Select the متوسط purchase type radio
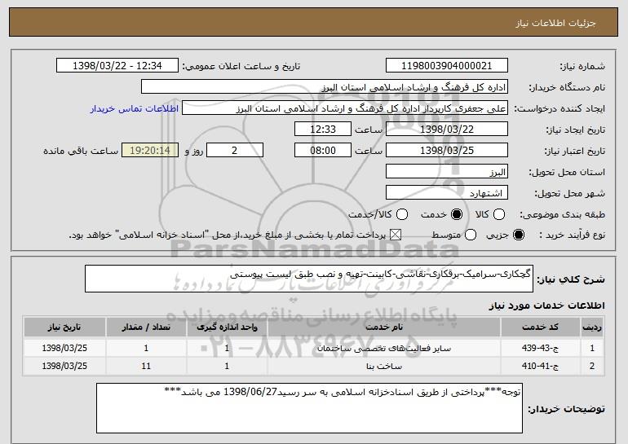The image size is (628, 444). (471, 235)
